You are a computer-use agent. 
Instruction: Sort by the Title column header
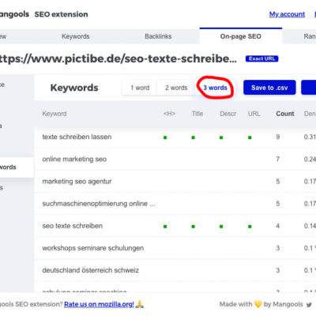pyautogui.click(x=197, y=114)
